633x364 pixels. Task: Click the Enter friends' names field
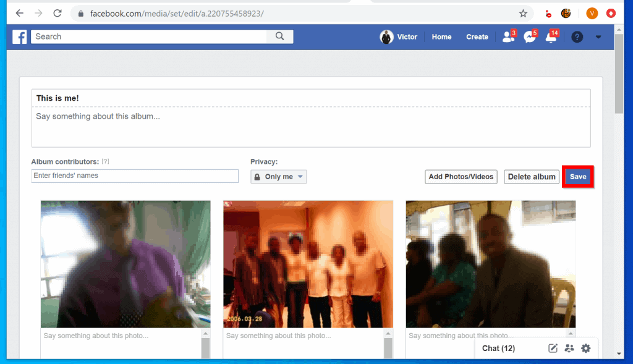pos(135,176)
